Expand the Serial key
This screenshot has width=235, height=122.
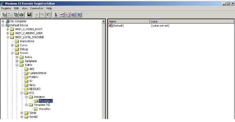point(22,113)
